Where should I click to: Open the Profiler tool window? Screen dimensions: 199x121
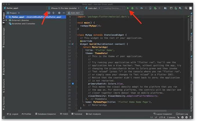(27, 114)
